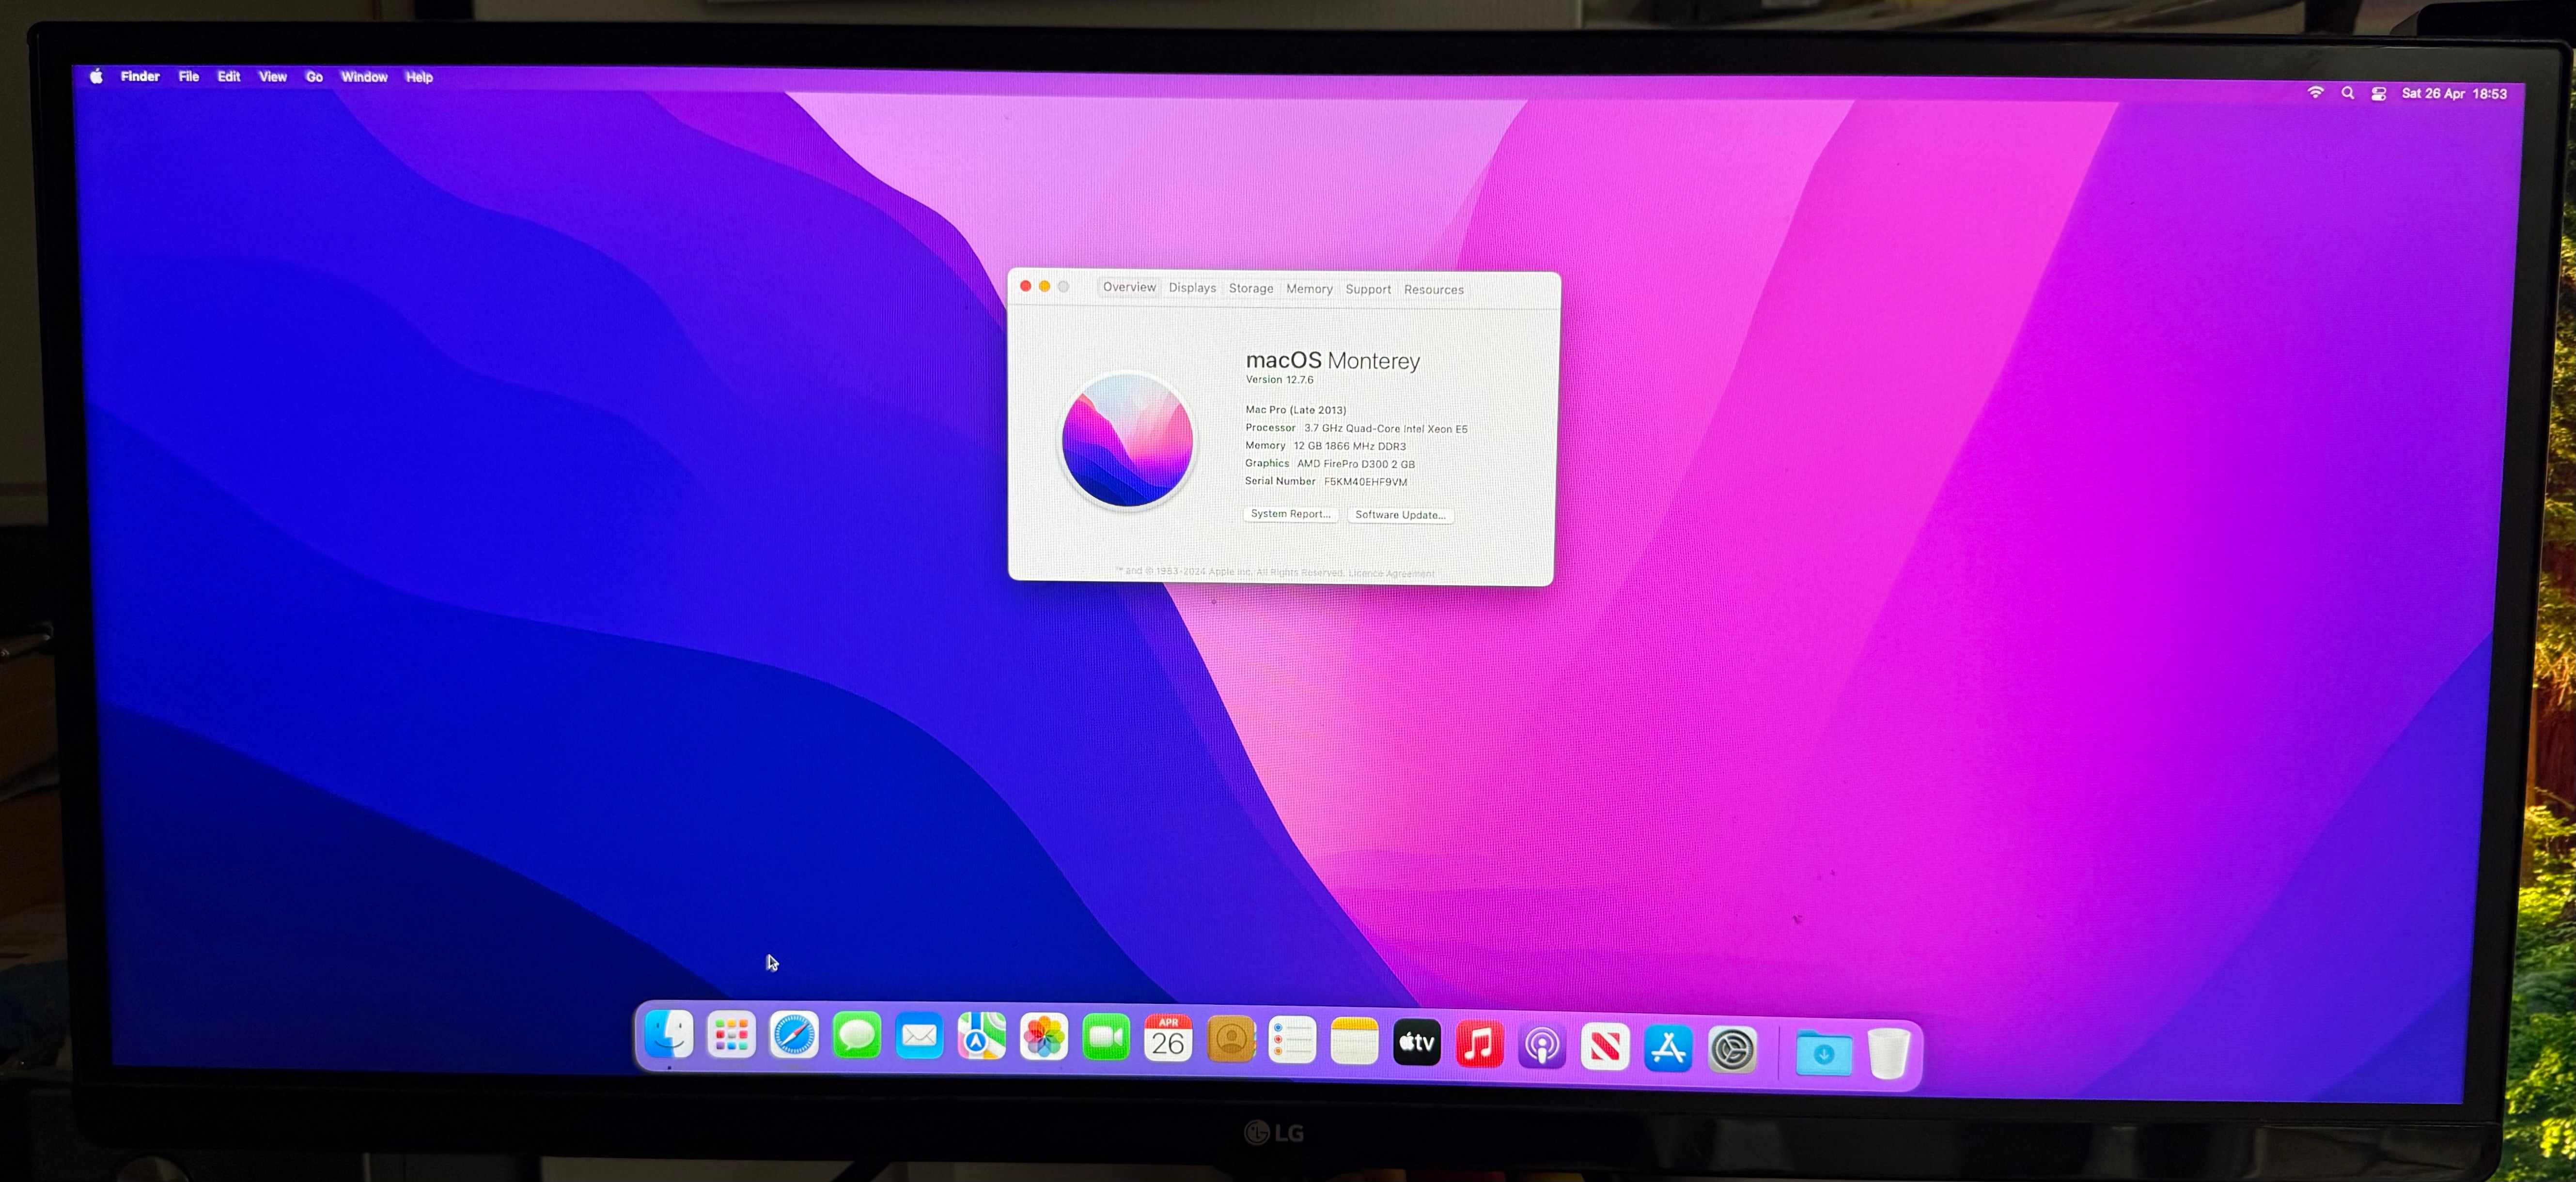
Task: Open Calendar showing Apr 26
Action: (1168, 1039)
